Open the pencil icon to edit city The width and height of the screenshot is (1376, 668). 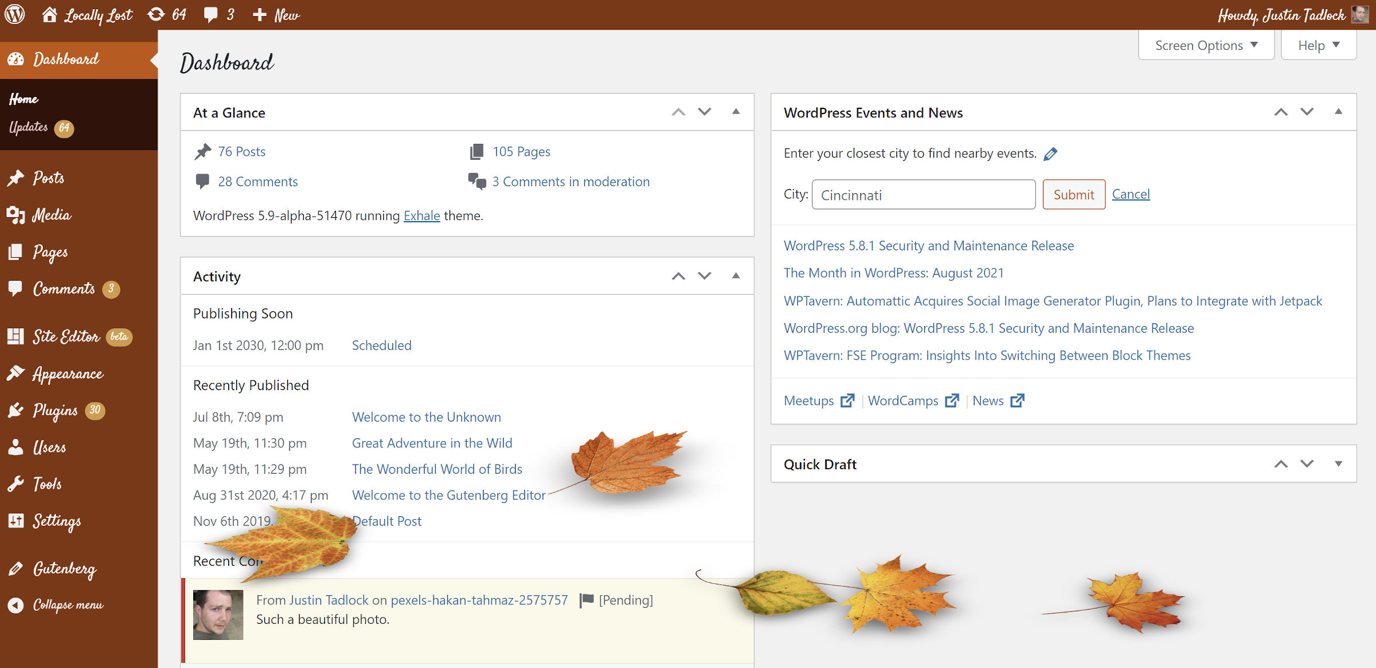pyautogui.click(x=1051, y=153)
